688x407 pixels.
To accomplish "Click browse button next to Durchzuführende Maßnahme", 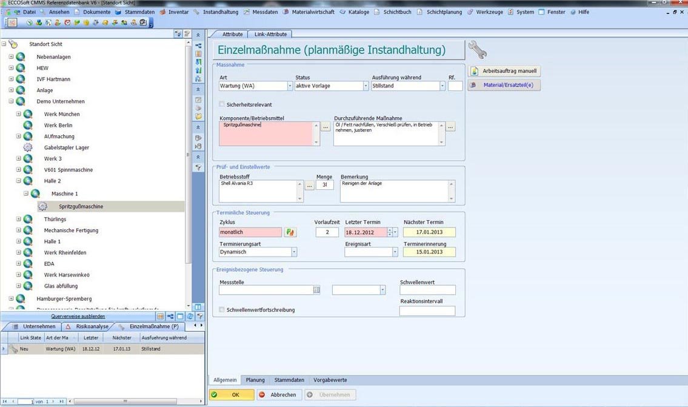I will tap(450, 127).
